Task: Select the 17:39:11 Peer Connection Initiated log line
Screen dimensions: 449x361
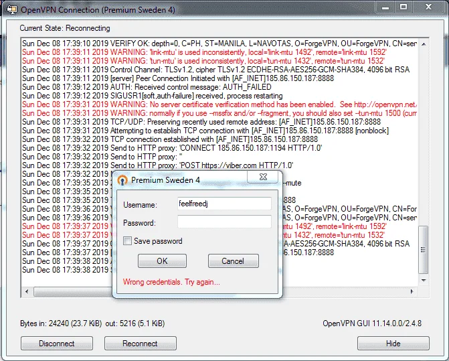Action: point(178,78)
